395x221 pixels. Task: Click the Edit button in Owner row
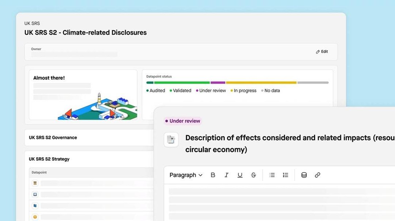(x=322, y=51)
